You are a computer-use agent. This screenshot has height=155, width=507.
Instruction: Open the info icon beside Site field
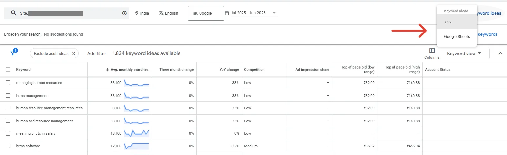pyautogui.click(x=124, y=13)
